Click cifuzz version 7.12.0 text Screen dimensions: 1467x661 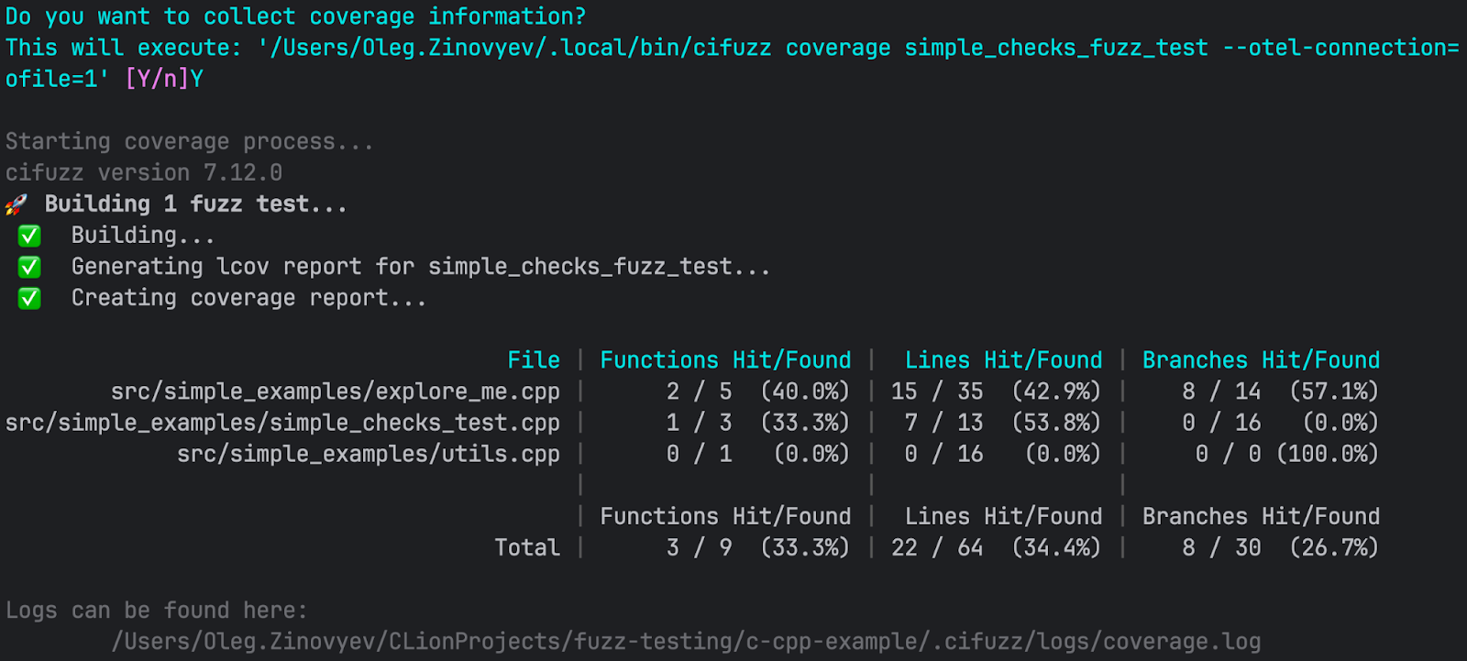point(144,172)
